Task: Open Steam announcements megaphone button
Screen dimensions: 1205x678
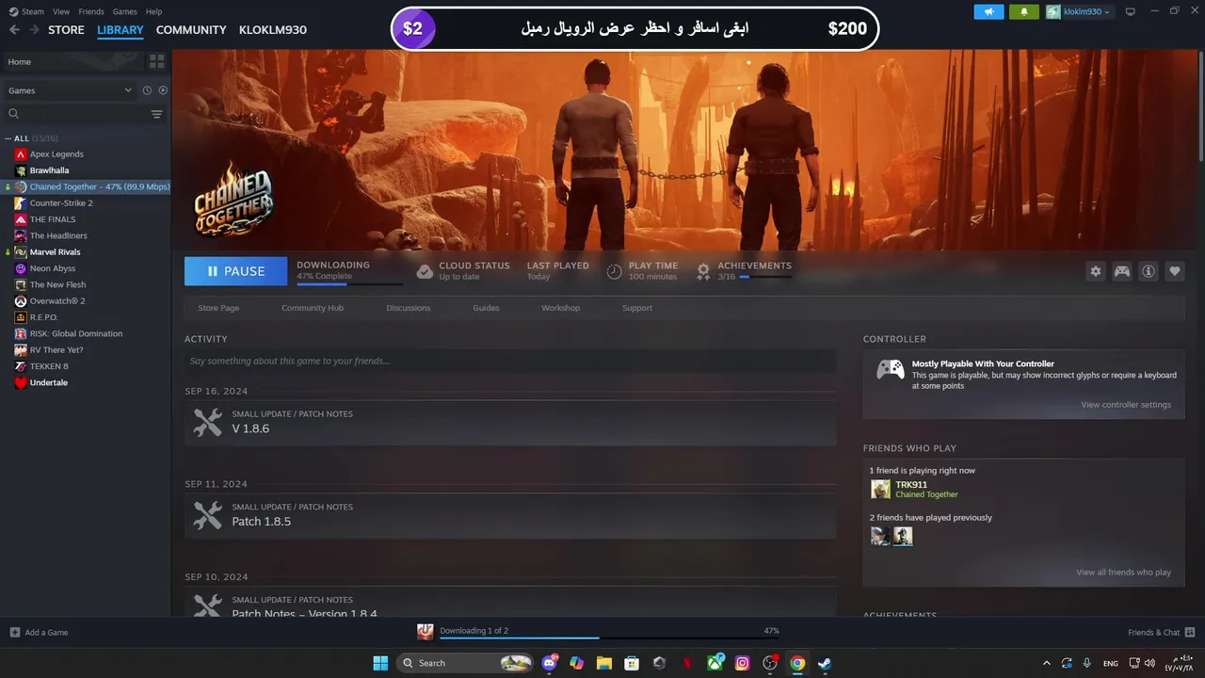Action: point(988,11)
